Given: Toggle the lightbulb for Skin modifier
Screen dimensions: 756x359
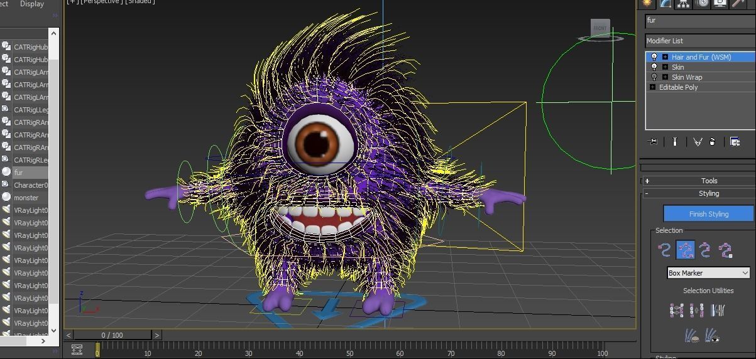Looking at the screenshot, I should tap(654, 67).
